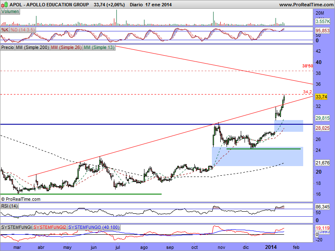Screen dimensions: 335x251
Task: Click the 34,2 resistance level label
Action: click(307, 92)
